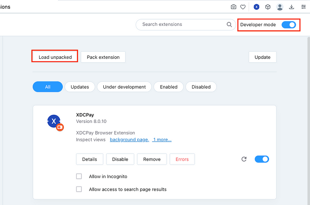
Task: Open the downloads icon
Action: pos(291,7)
